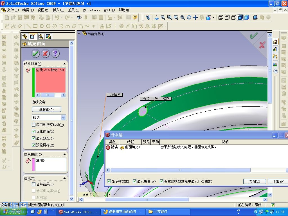Image resolution: width=288 pixels, height=216 pixels.
Task: Open curvature control 相切 dropdown
Action: point(63,117)
